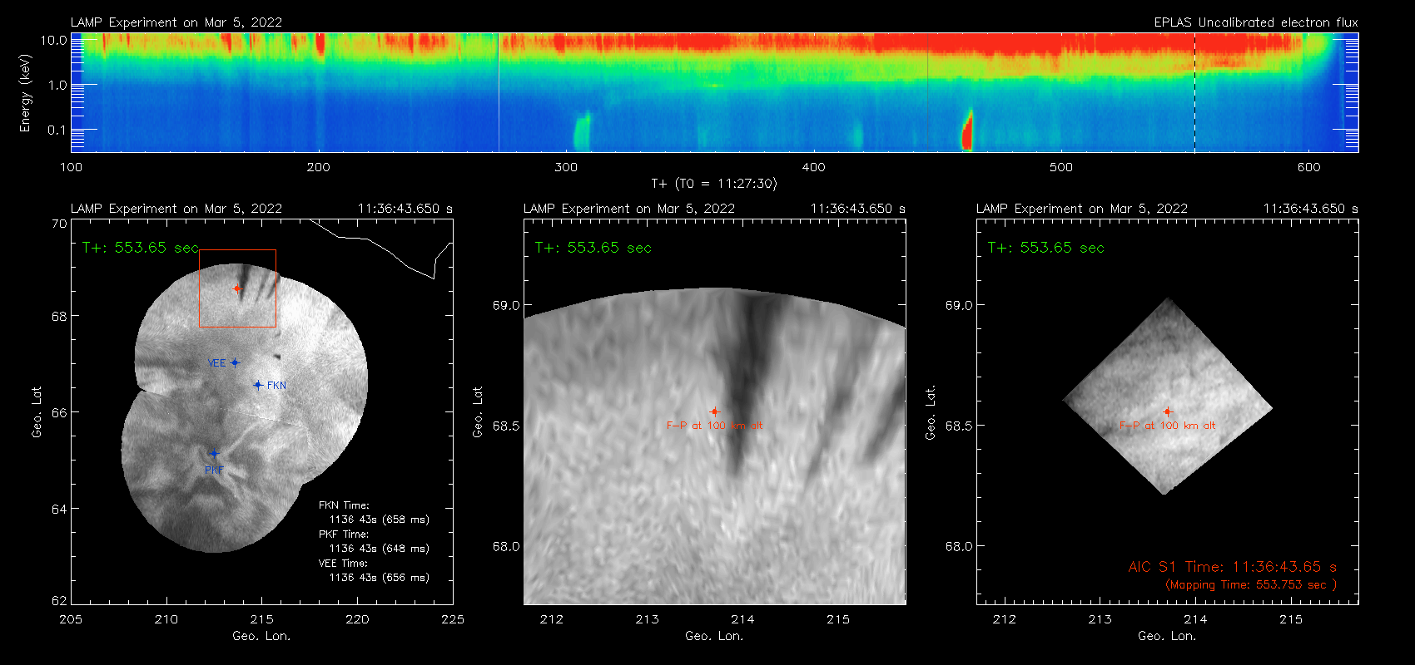Click the 'Energy (keV)' axis label
The image size is (1415, 665).
pos(25,93)
